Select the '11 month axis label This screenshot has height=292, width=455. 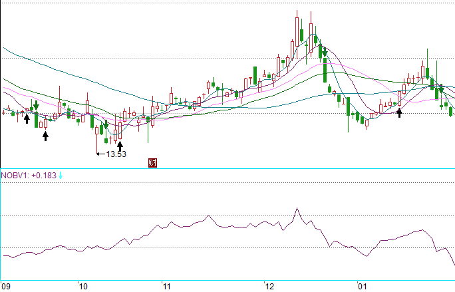[166, 287]
